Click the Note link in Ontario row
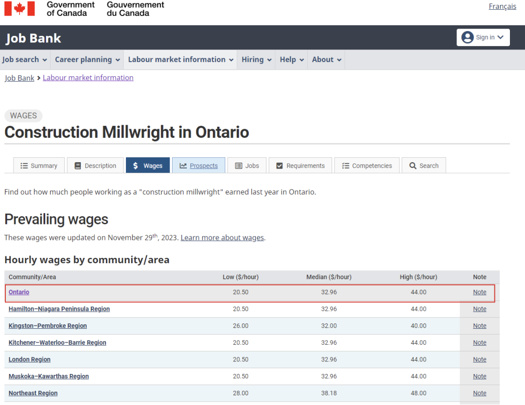 point(479,292)
